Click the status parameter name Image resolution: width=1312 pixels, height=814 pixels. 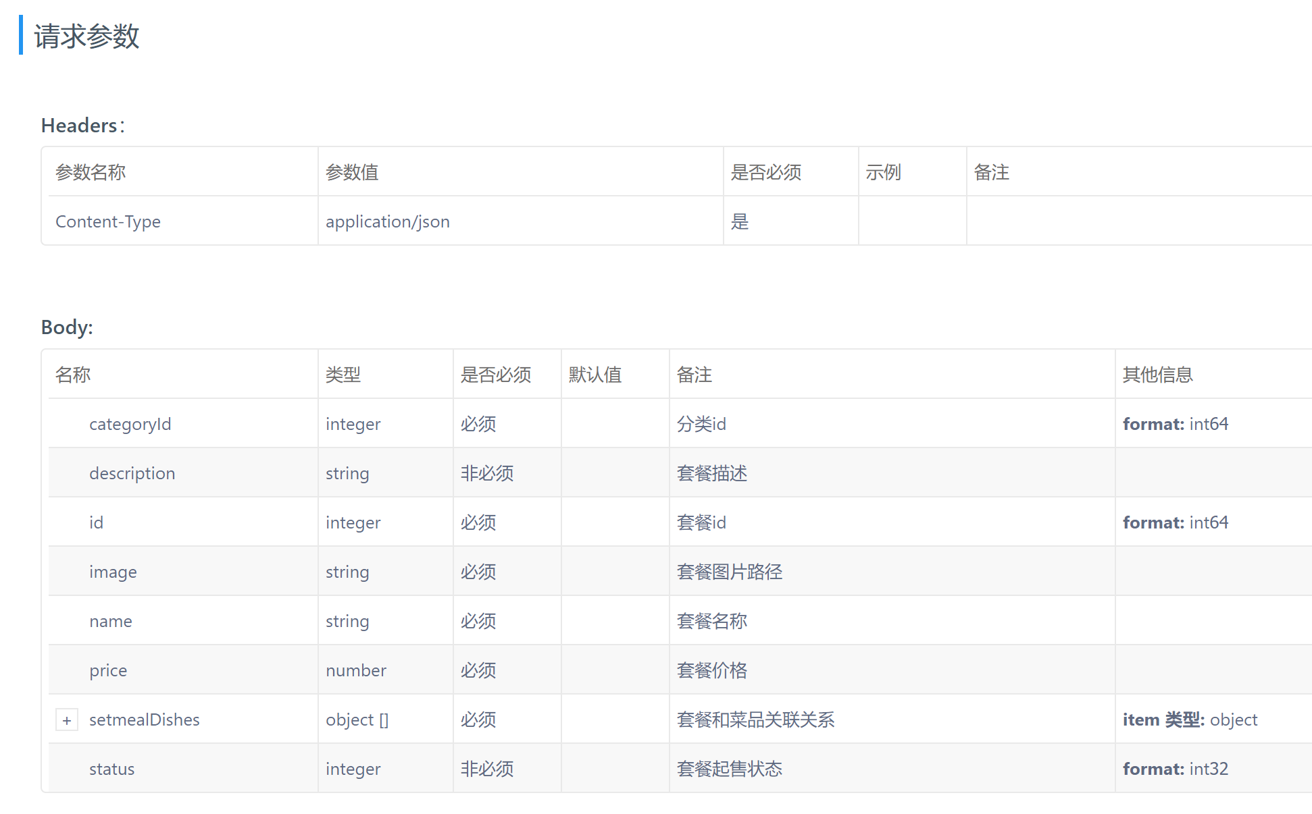(111, 769)
